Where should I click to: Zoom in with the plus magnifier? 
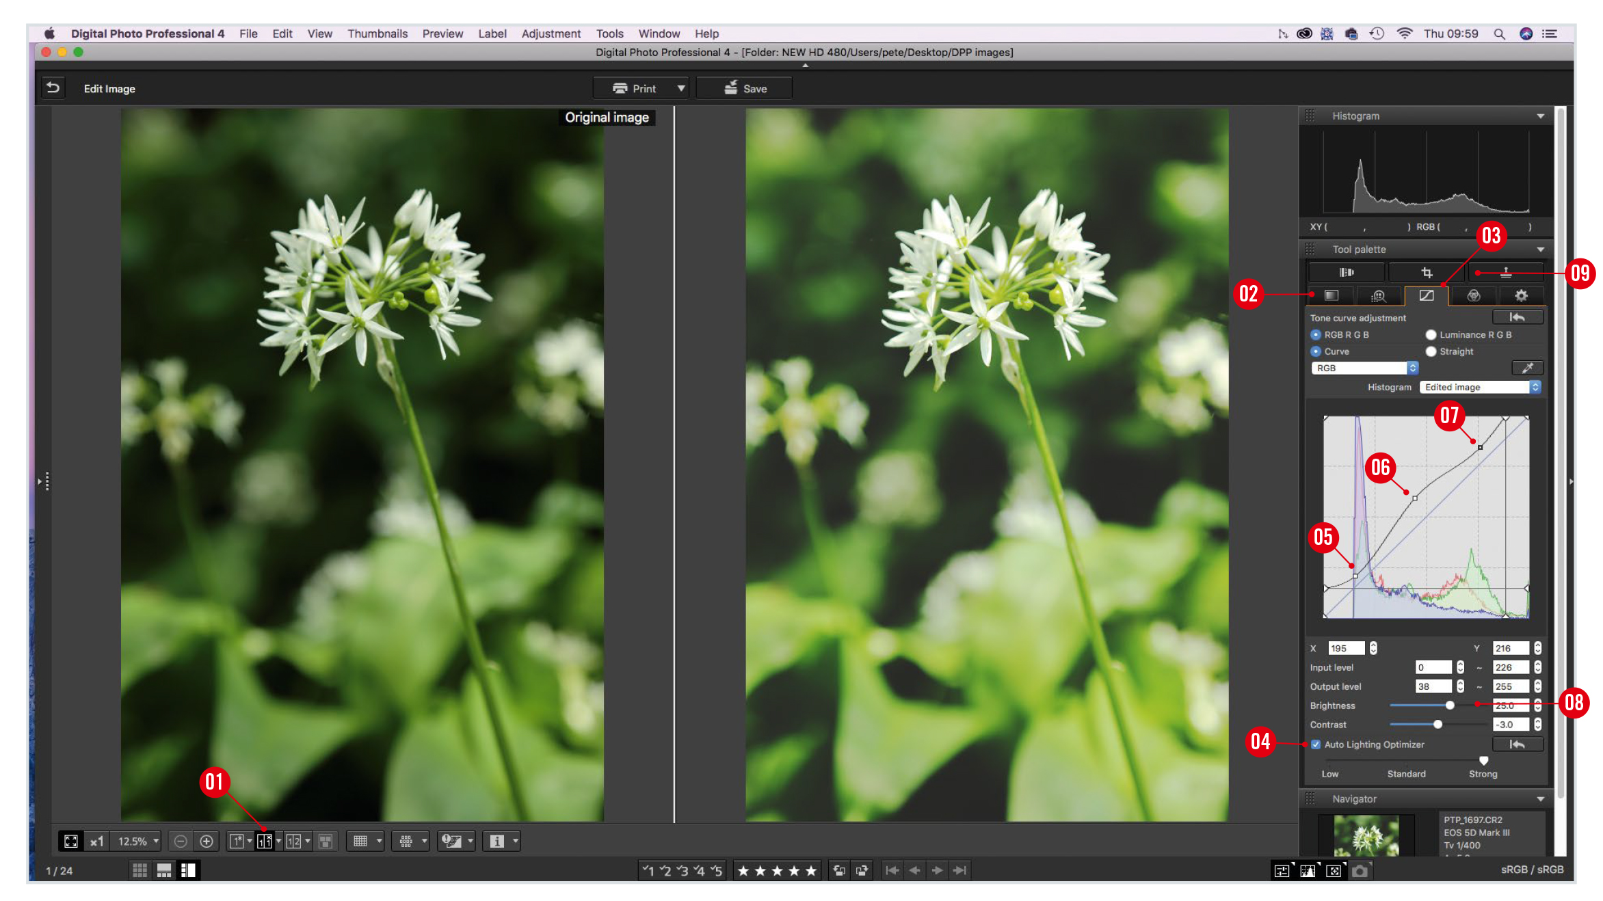click(207, 841)
